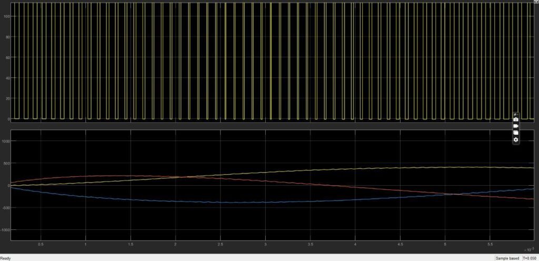
Task: Open scope settings via the gear icon
Action: tap(516, 140)
